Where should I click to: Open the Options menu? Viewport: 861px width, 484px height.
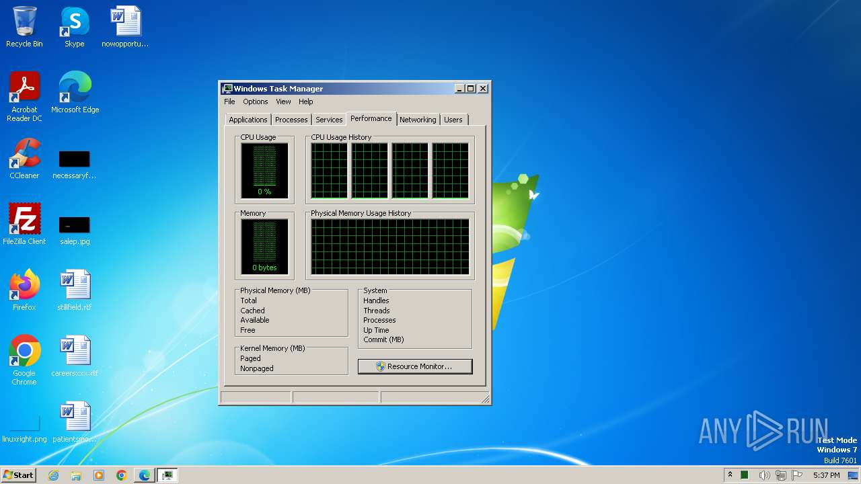(256, 102)
